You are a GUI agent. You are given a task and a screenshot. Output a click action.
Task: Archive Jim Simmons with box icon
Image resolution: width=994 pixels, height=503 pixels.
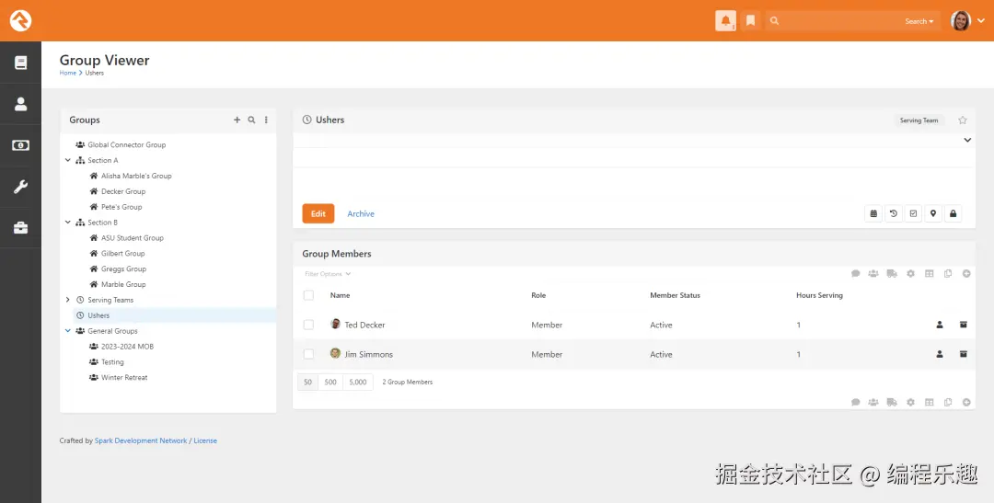point(963,354)
